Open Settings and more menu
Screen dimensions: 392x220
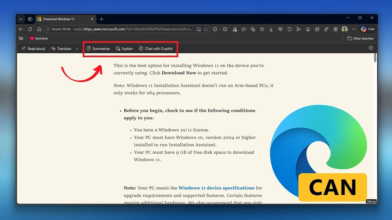[354, 29]
